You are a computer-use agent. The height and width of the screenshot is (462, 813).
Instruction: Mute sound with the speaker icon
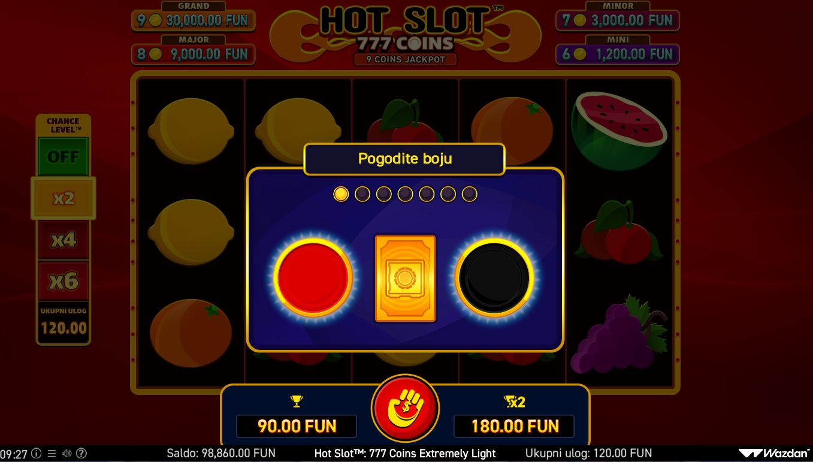point(67,454)
